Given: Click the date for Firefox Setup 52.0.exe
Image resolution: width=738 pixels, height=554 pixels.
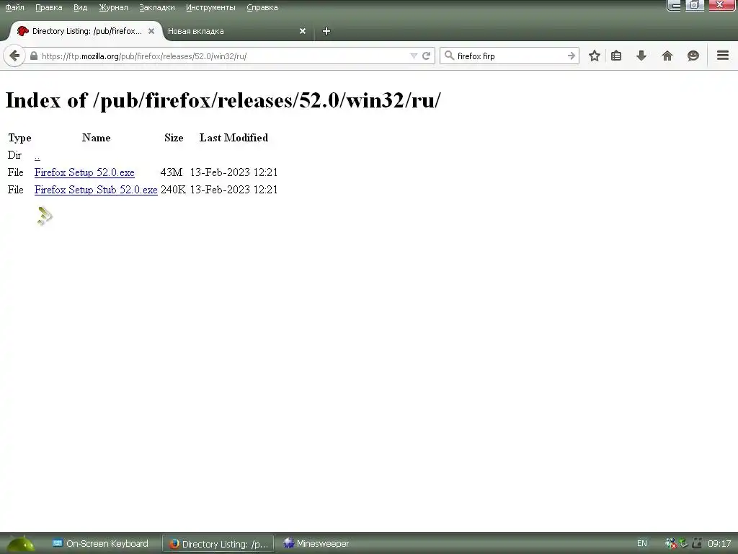Looking at the screenshot, I should (x=234, y=172).
